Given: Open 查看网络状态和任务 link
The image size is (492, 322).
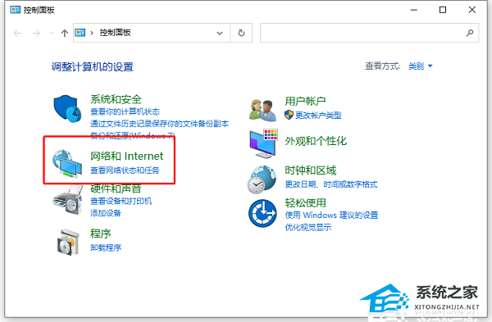Looking at the screenshot, I should pos(125,170).
